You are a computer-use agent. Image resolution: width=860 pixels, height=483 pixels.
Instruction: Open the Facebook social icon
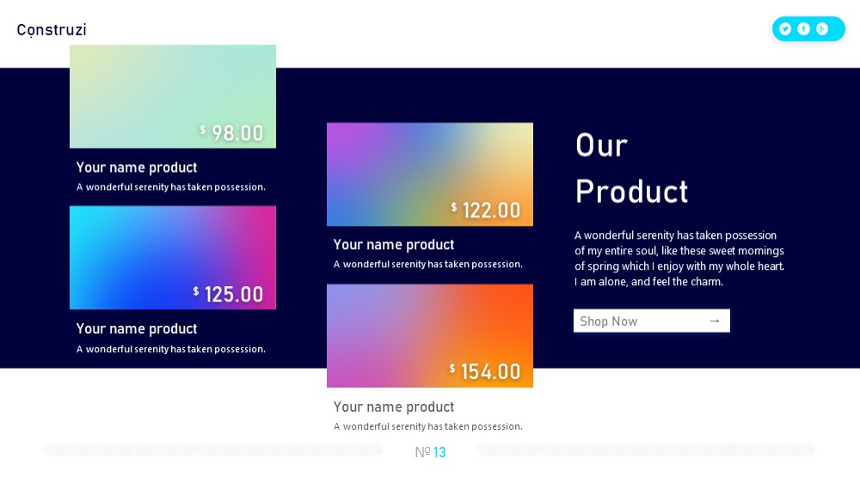coord(803,29)
